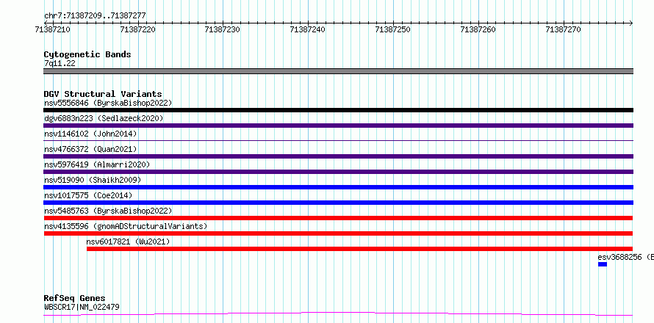Click ruler position 71387210

point(53,29)
